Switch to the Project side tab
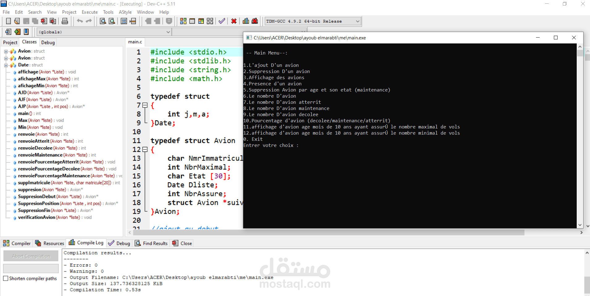 coord(10,43)
